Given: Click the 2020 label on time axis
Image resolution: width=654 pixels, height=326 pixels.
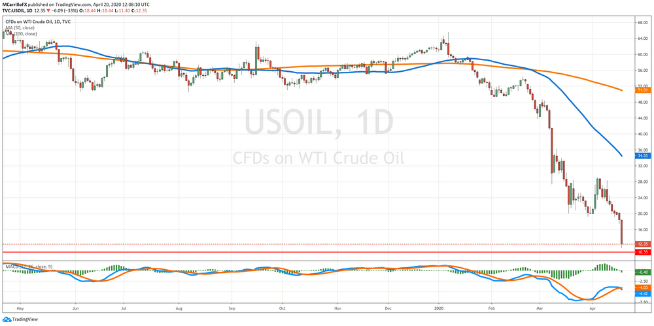Looking at the screenshot, I should coord(439,310).
